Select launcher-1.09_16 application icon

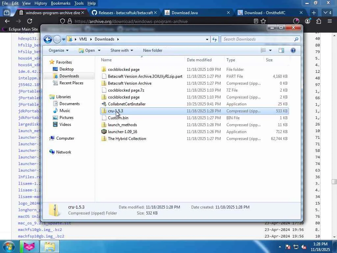coord(104,132)
